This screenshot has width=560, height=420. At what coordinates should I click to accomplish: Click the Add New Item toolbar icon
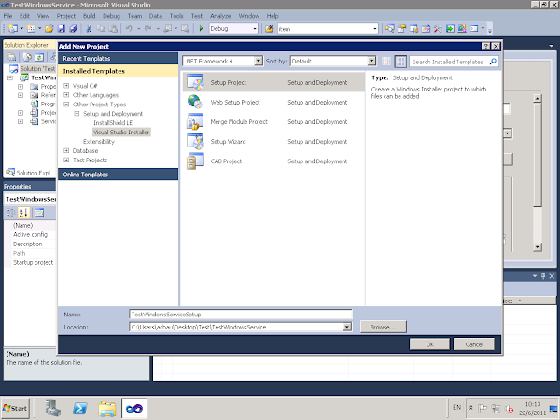pyautogui.click(x=31, y=29)
